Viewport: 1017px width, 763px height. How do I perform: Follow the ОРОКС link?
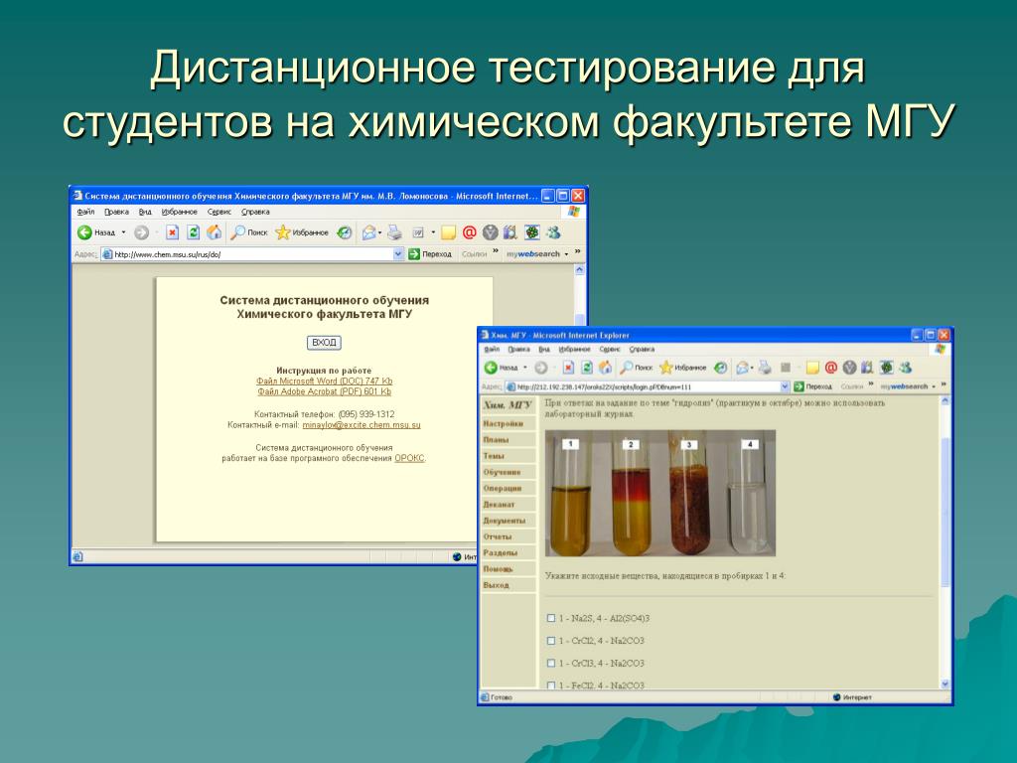(409, 458)
